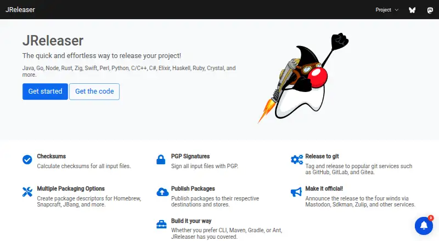Click 'Calculate checksums for all input files' text
Image resolution: width=439 pixels, height=241 pixels.
pos(84,166)
